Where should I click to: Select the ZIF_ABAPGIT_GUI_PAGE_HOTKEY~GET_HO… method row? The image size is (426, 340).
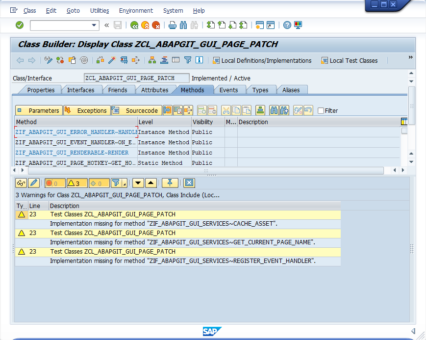(x=207, y=163)
